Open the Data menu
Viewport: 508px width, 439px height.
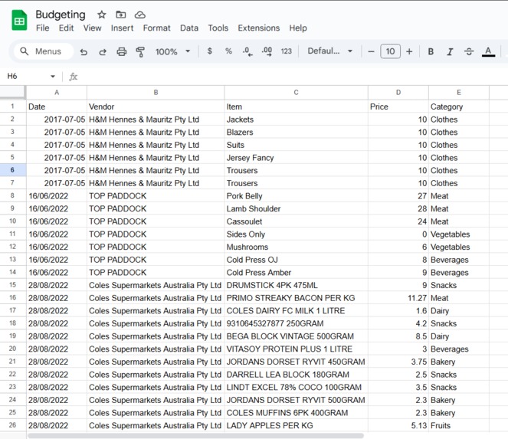(x=189, y=28)
